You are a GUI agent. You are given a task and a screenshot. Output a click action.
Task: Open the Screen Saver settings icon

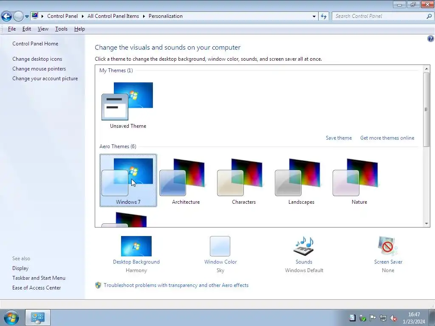(388, 246)
